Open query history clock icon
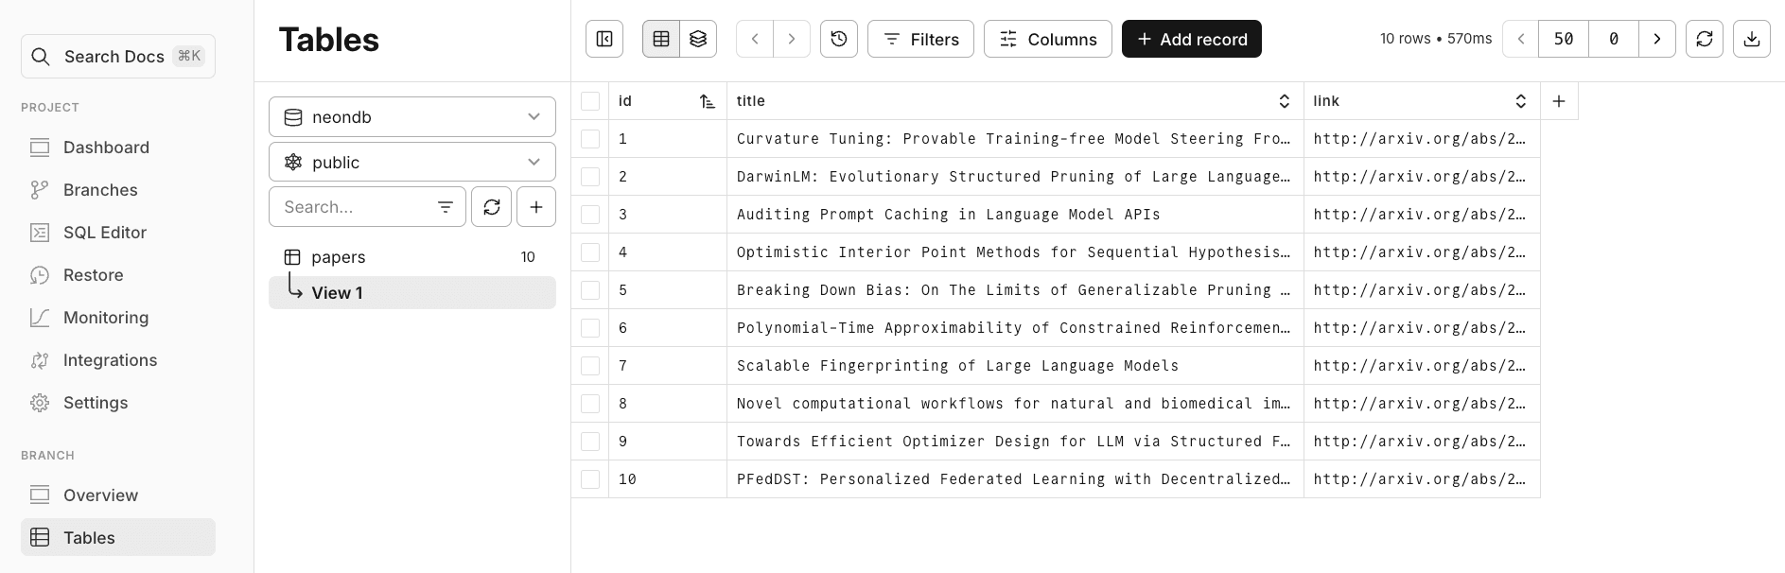This screenshot has height=573, width=1785. click(839, 39)
